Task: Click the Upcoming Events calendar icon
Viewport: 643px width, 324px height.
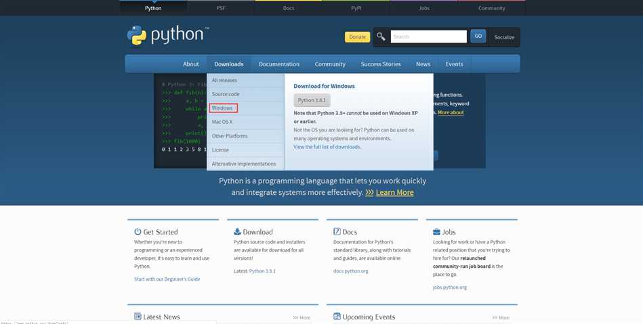Action: [337, 316]
